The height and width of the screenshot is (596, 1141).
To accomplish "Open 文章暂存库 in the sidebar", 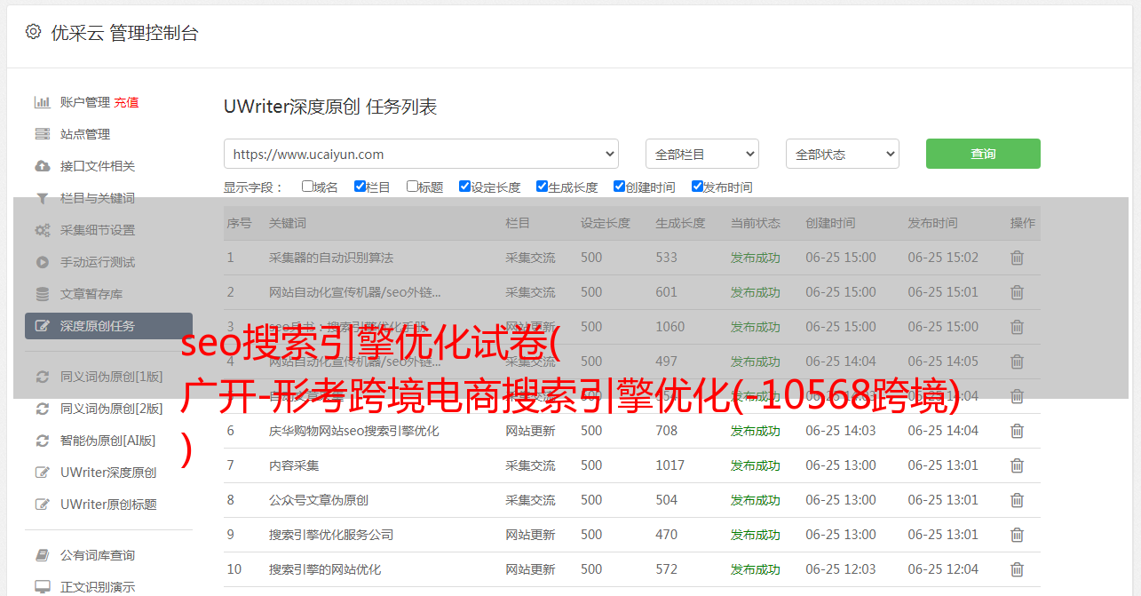I will point(91,294).
